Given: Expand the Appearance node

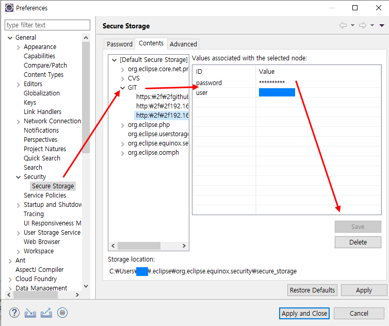Looking at the screenshot, I should pos(19,47).
